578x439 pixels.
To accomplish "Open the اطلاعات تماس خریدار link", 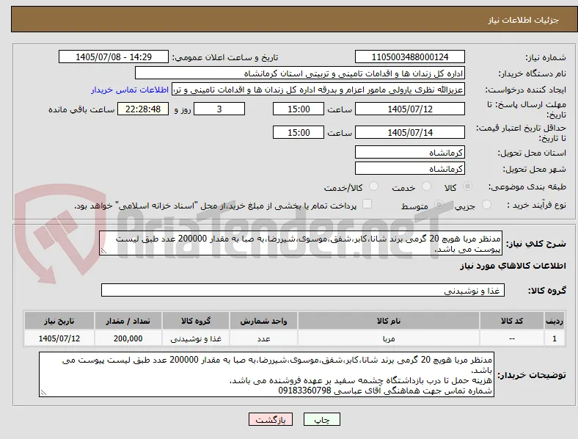I will pos(130,90).
